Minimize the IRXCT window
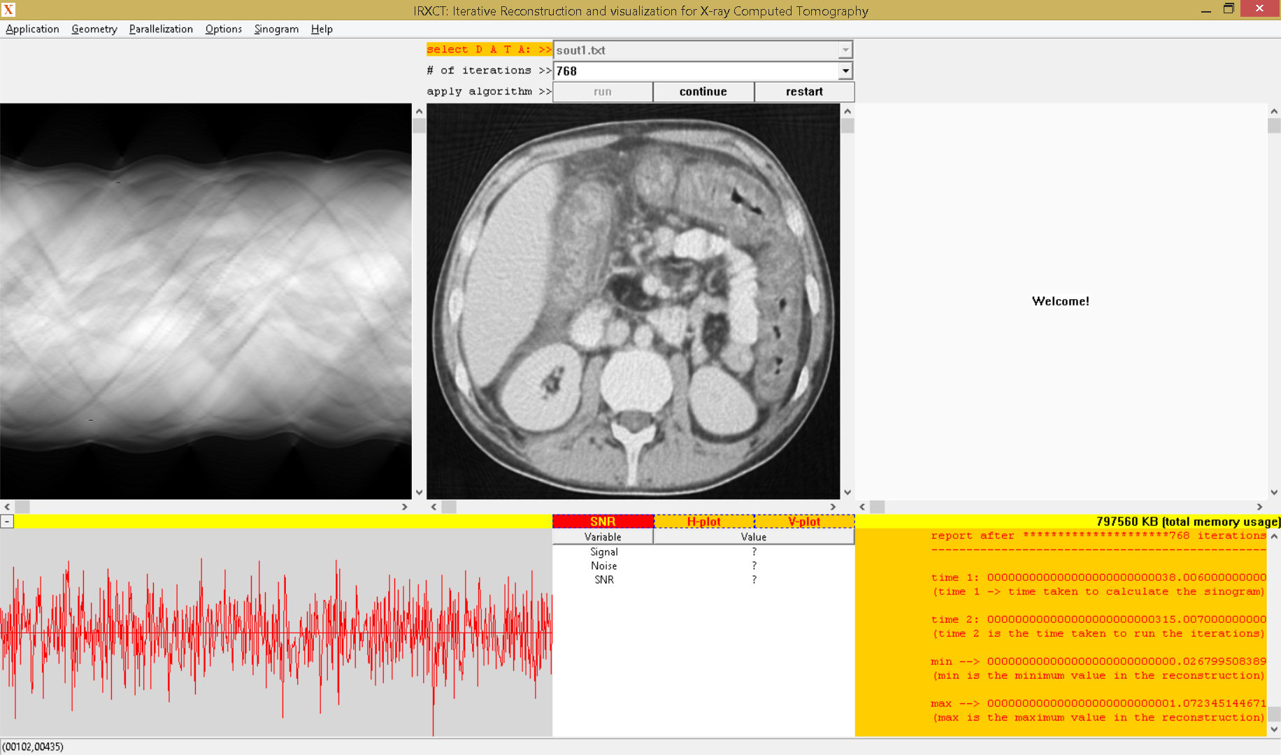Screen dimensions: 1281x755 [x=1206, y=9]
